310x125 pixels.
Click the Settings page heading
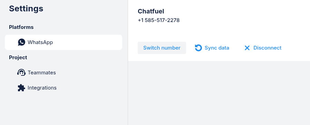click(26, 9)
